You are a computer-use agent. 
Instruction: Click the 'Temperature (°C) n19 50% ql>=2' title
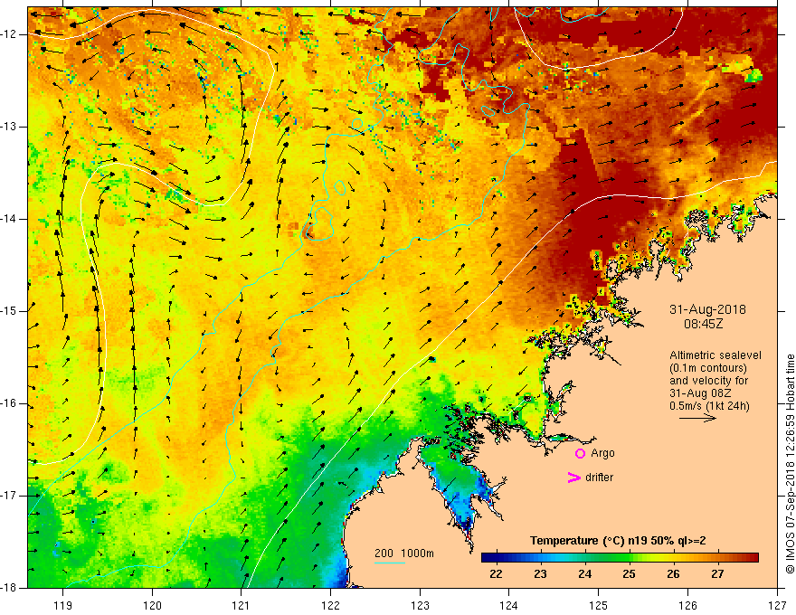point(618,541)
